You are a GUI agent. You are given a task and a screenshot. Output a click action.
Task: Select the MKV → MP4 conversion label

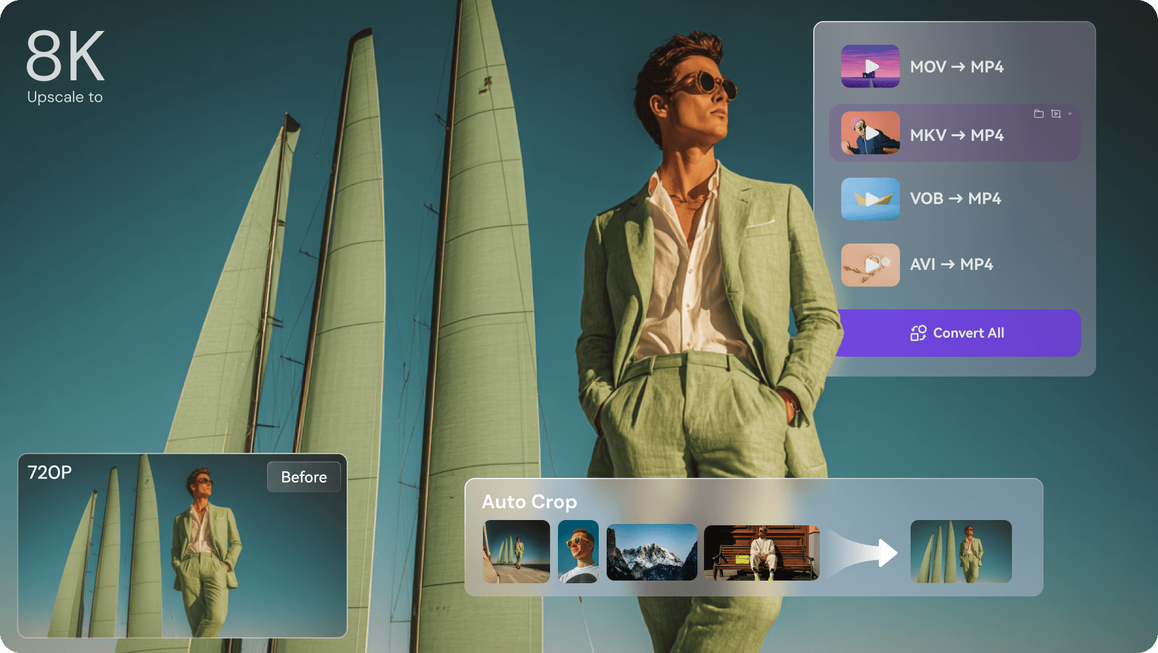[957, 135]
